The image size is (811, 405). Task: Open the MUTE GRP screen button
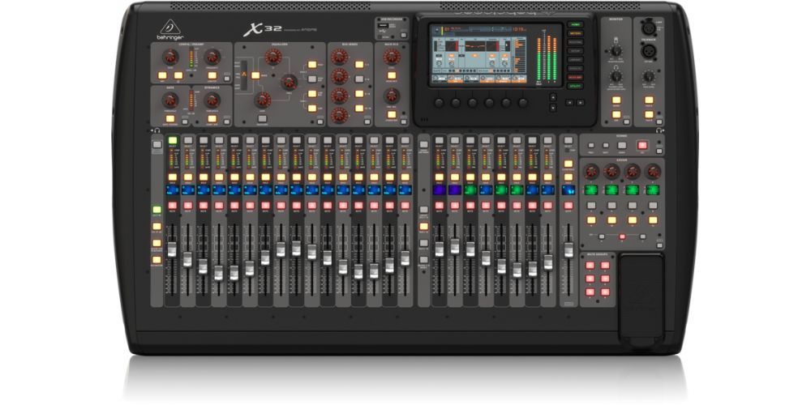point(575,78)
